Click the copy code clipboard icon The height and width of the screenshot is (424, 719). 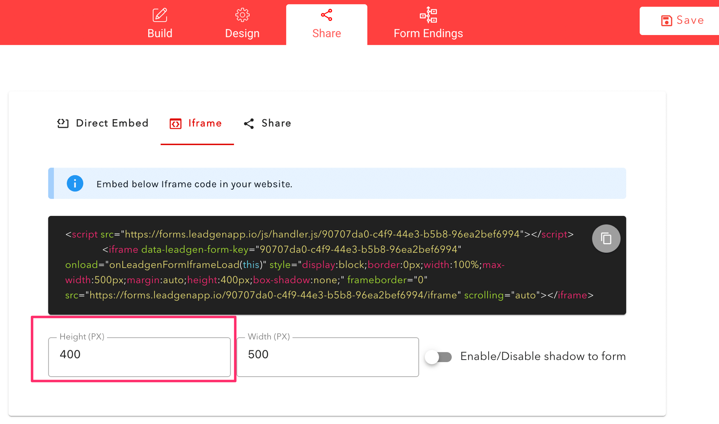pos(606,238)
